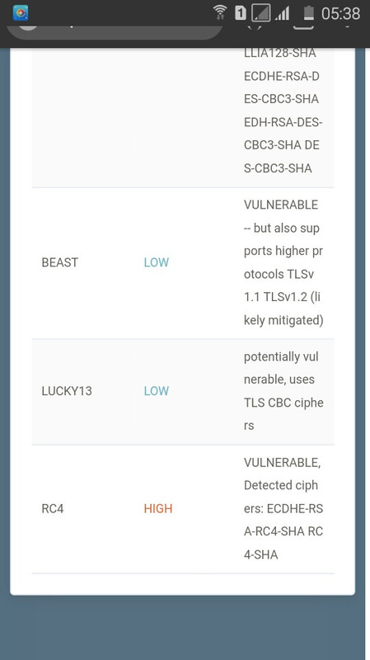Select the HIGH severity label for RC4

(x=158, y=508)
